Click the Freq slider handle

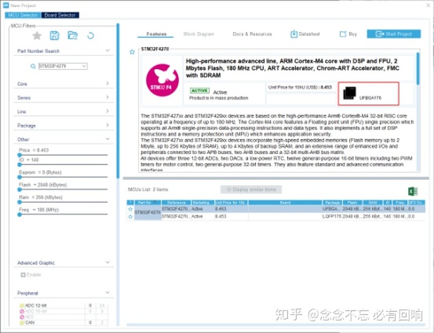point(19,214)
